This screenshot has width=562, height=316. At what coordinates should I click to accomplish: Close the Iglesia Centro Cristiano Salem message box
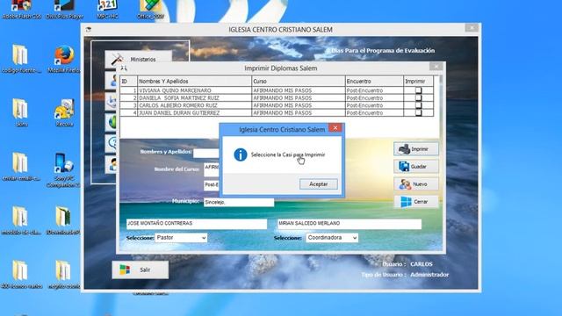click(335, 128)
